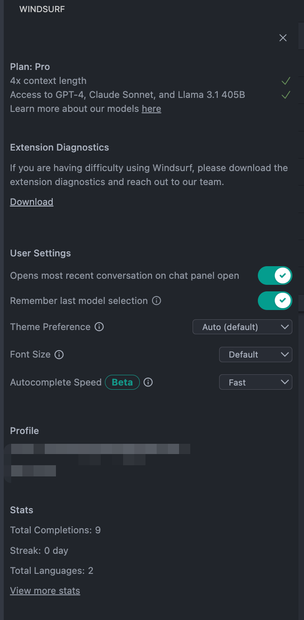Screen dimensions: 304x620
Task: Click the blurred profile name text
Action: click(100, 449)
